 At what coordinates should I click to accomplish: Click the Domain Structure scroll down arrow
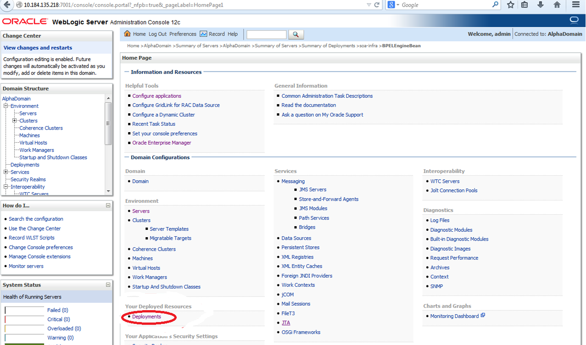[108, 191]
